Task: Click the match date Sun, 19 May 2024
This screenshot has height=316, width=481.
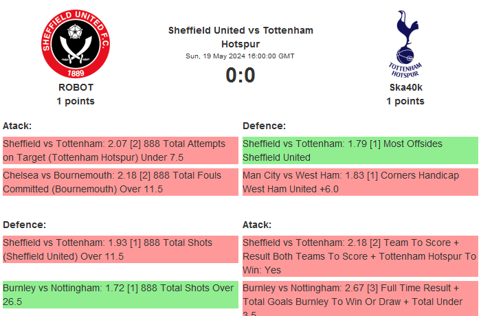Action: pyautogui.click(x=240, y=56)
